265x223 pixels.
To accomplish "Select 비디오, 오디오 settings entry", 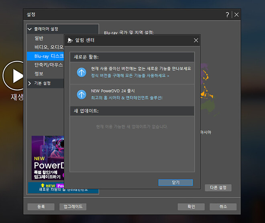I will point(45,47).
